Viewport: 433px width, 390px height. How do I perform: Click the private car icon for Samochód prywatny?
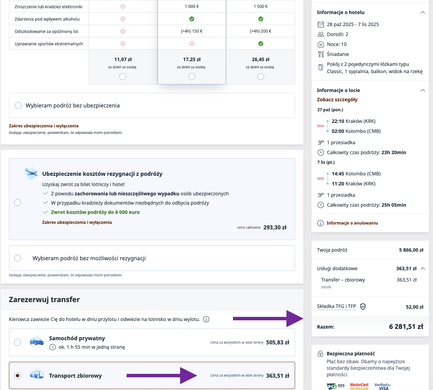[36, 342]
